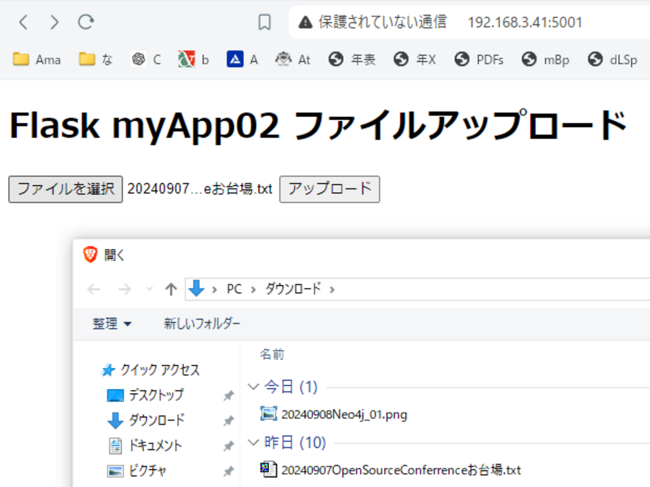Image resolution: width=650 pixels, height=487 pixels.
Task: Click the insecure connection warning icon
Action: coord(305,22)
